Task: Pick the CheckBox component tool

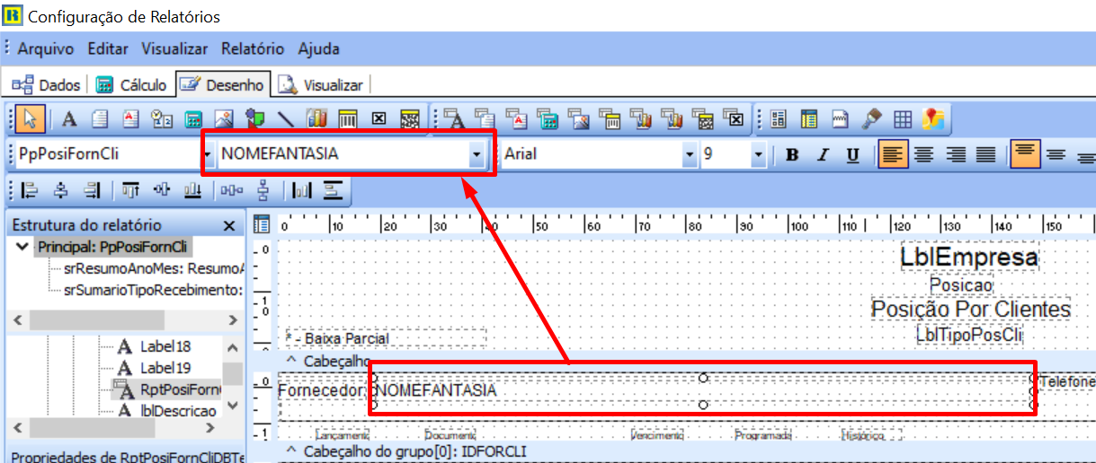Action: click(x=379, y=118)
